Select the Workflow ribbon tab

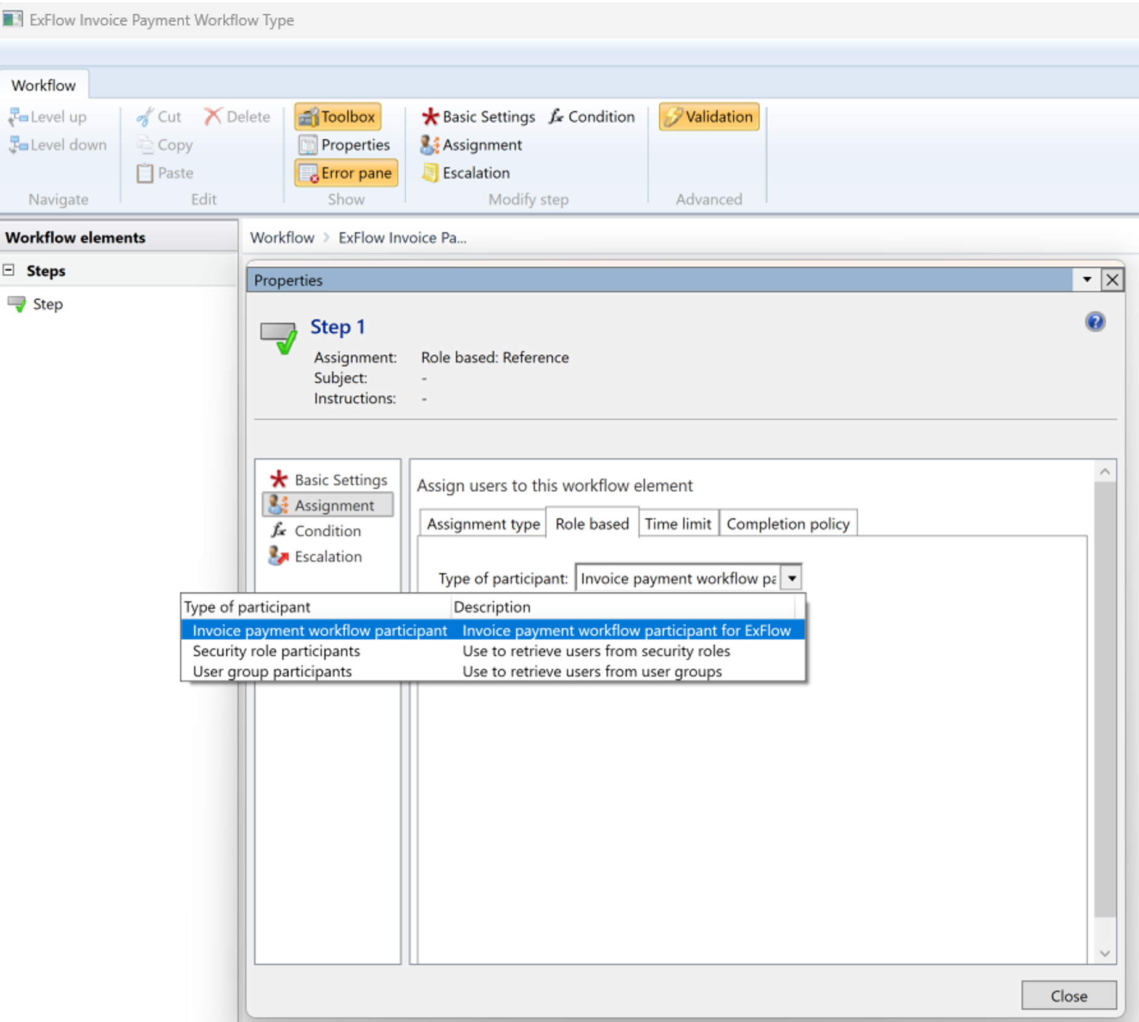44,85
